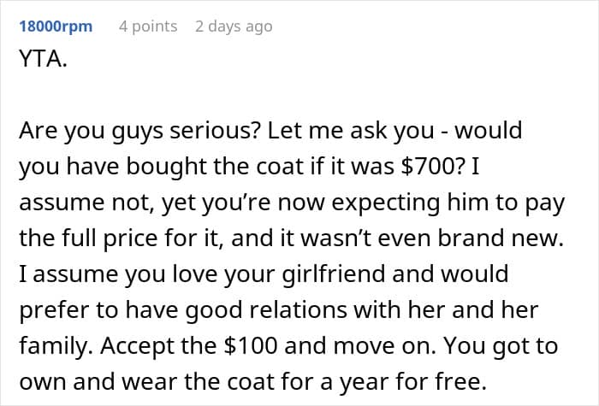
Task: Open the 18000rpm user profile
Action: 55,26
